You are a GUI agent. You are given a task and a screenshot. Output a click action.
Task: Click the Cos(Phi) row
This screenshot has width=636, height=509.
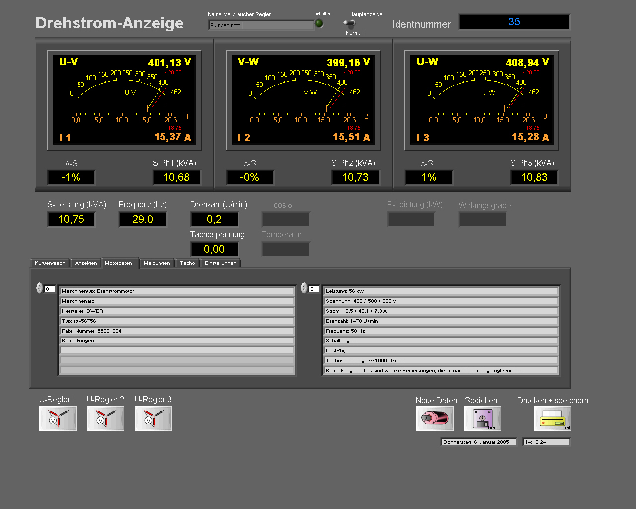(x=441, y=351)
